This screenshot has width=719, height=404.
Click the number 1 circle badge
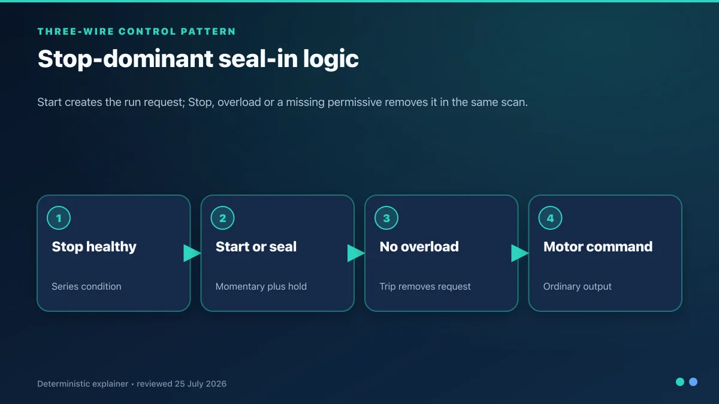click(59, 218)
